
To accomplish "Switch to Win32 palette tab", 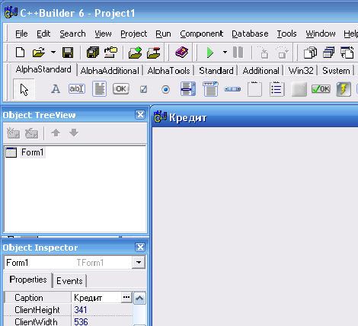I will click(301, 71).
